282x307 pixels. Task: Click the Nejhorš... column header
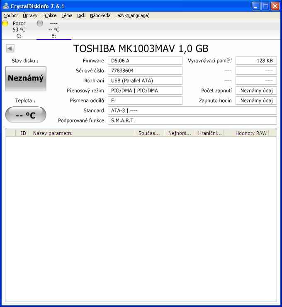[179, 133]
